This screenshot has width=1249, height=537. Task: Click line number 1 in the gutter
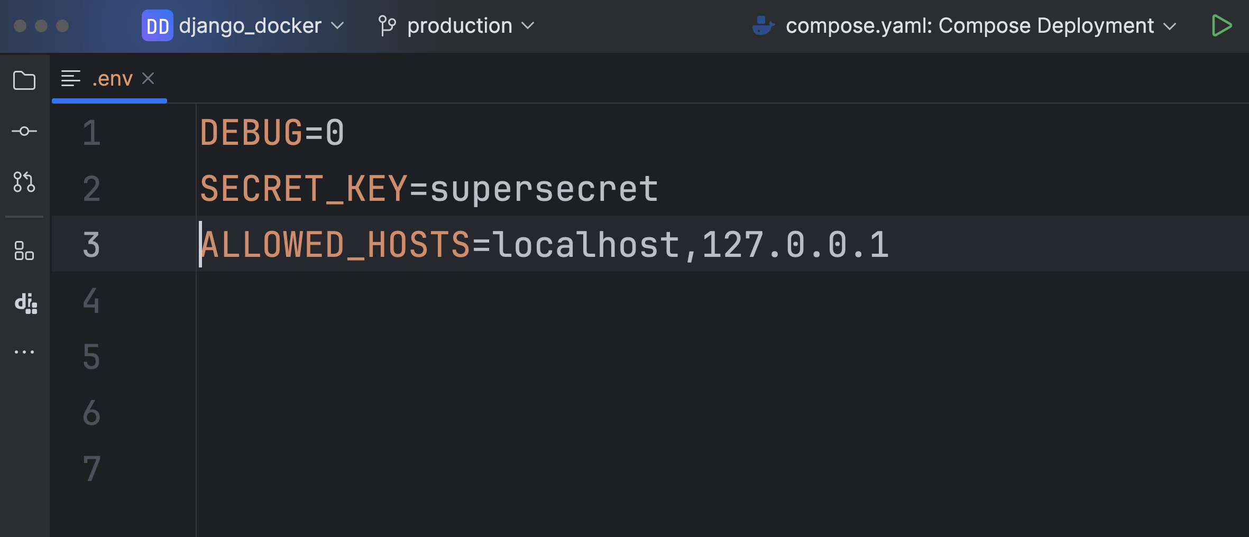click(91, 133)
